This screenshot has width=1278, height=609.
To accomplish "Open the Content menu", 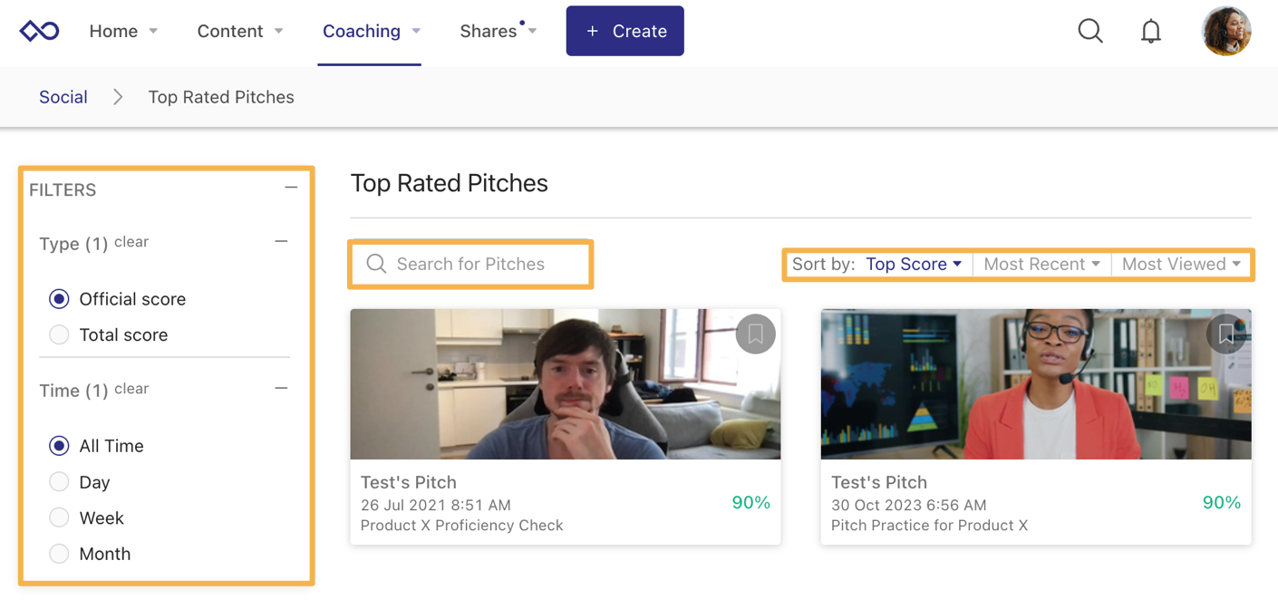I will 239,32.
